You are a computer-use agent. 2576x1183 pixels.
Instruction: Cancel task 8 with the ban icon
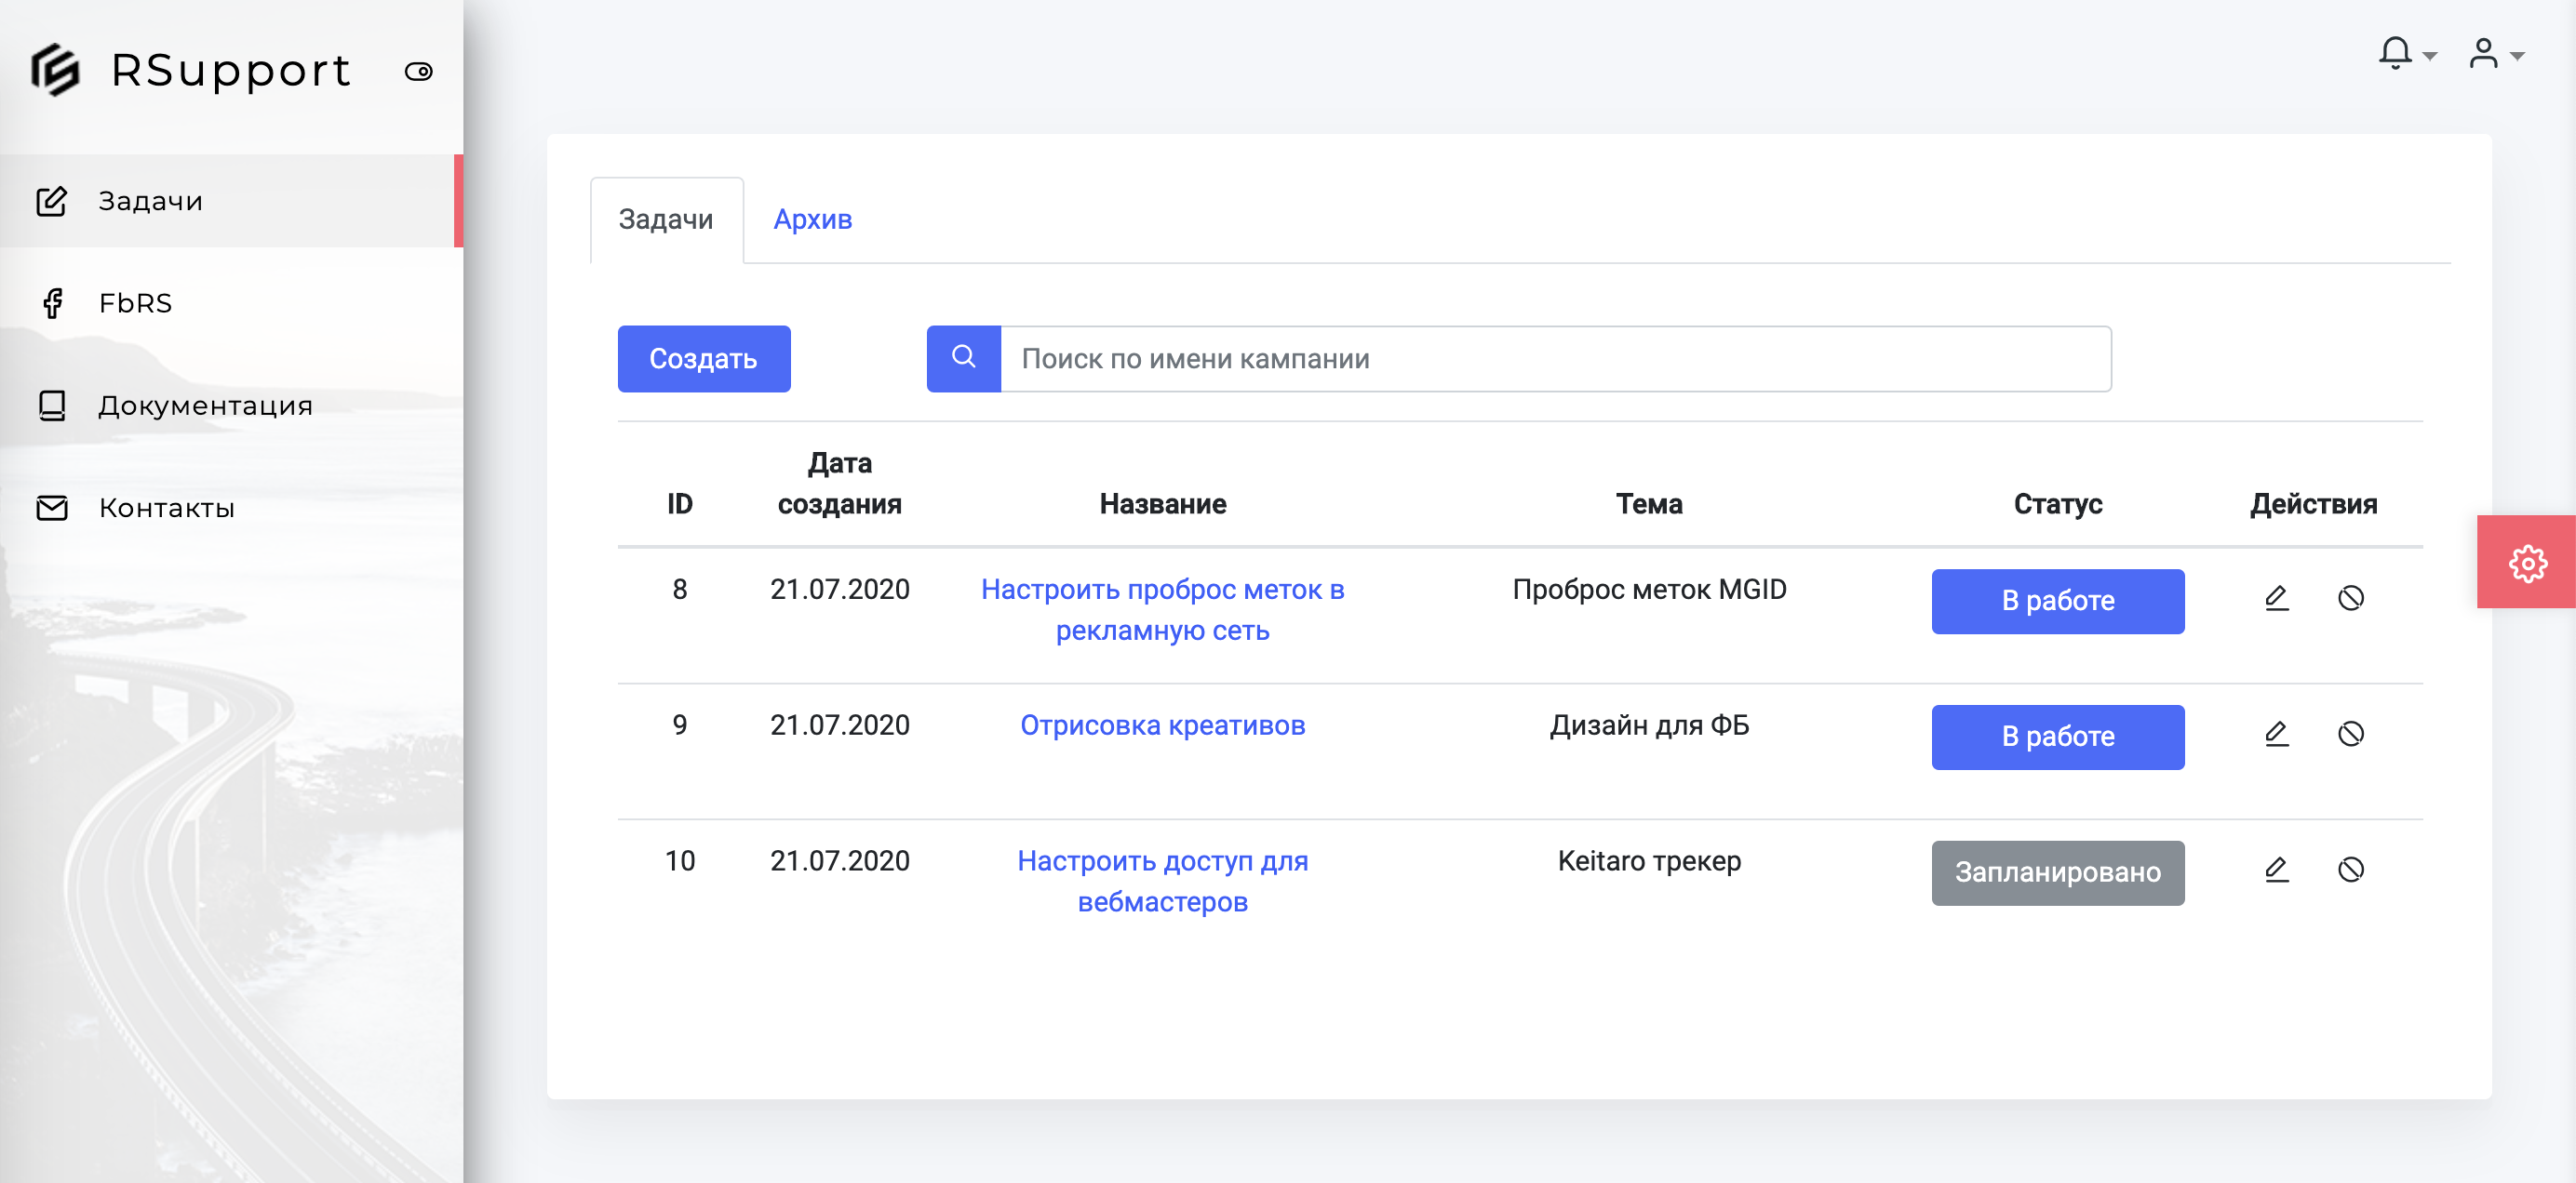point(2351,599)
